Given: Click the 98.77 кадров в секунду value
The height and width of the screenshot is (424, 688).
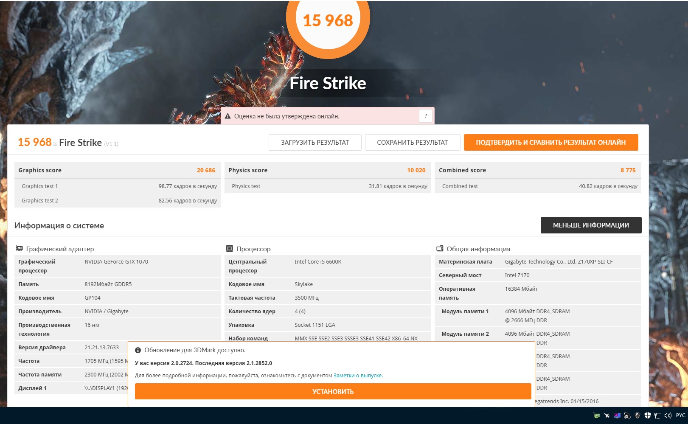Looking at the screenshot, I should pos(188,186).
